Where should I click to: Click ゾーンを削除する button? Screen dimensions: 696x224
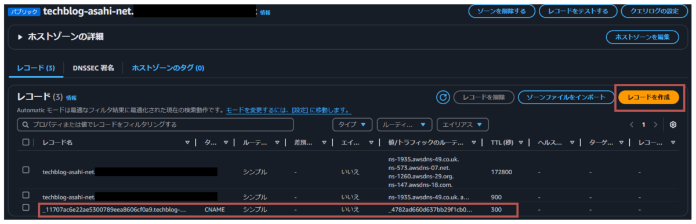[502, 11]
